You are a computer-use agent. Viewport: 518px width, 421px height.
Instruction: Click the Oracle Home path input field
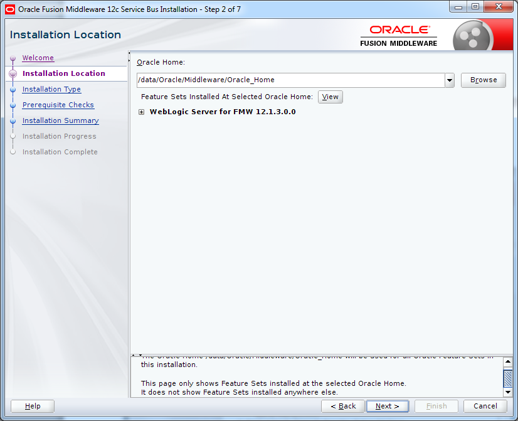pos(291,80)
